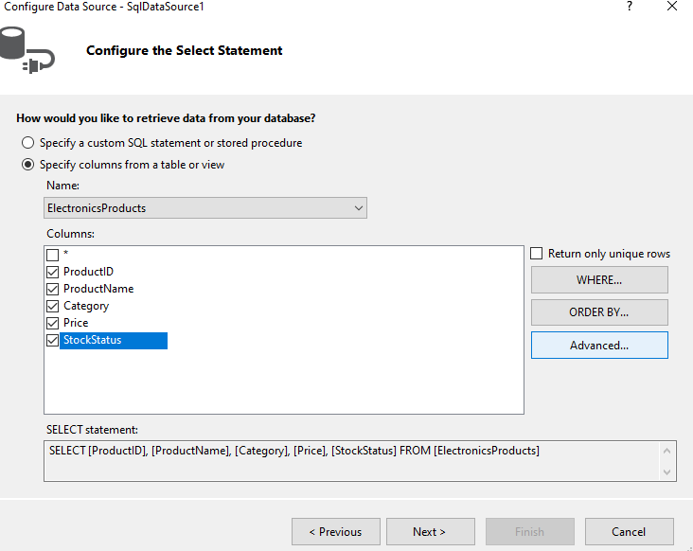Viewport: 693px width, 551px height.
Task: Click the database plug wizard icon
Action: (27, 50)
